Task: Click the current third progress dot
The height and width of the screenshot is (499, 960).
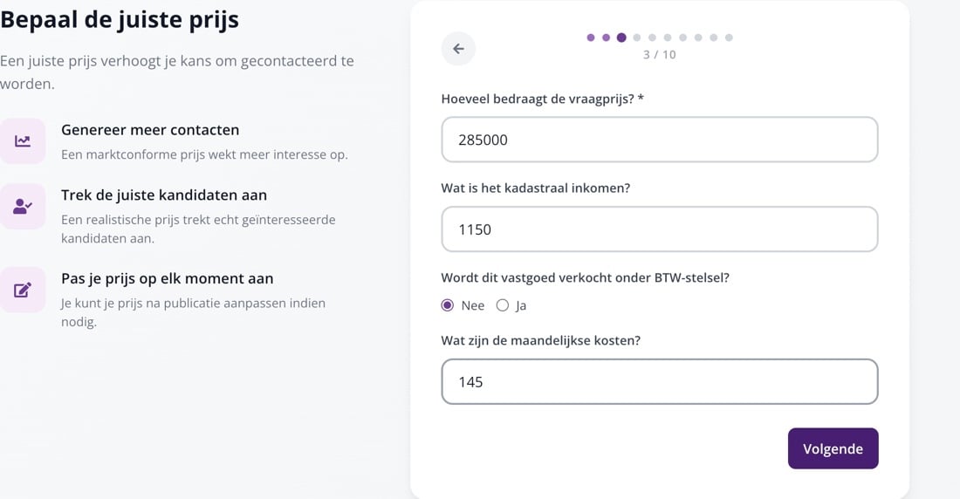Action: click(x=621, y=38)
